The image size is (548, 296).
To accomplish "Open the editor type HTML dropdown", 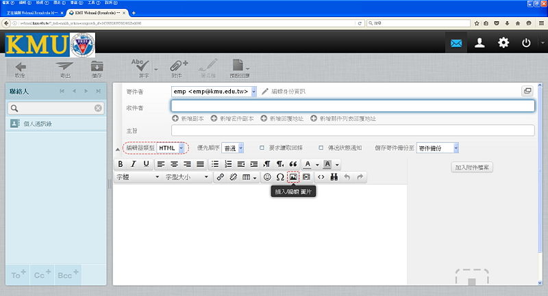I will tap(171, 148).
